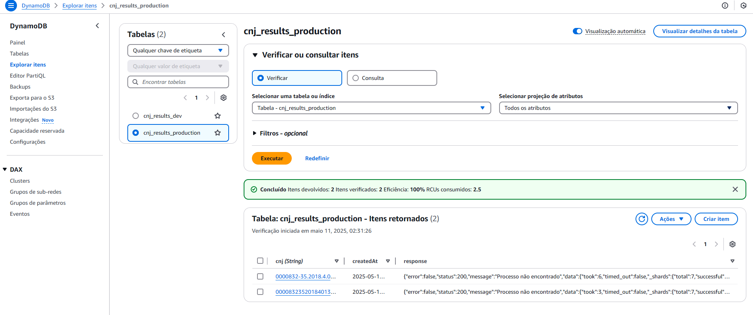
Task: Open Grupos de sub-redes in sidebar
Action: coord(35,192)
